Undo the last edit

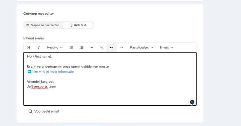[x=112, y=48]
